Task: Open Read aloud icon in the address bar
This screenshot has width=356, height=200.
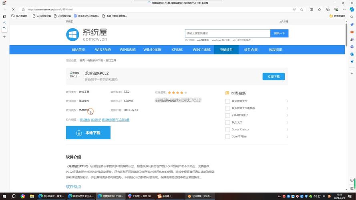Action: coord(294,9)
